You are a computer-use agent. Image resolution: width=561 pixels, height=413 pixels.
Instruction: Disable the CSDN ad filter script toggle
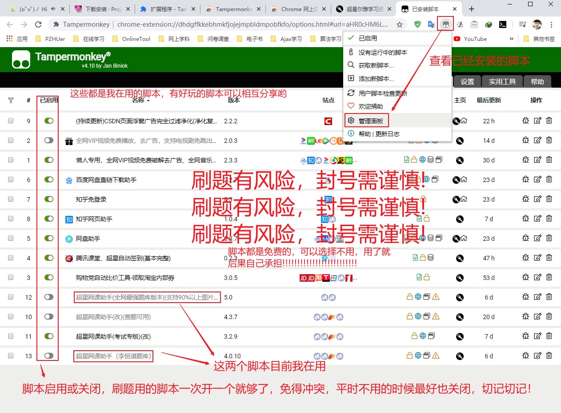(x=49, y=121)
